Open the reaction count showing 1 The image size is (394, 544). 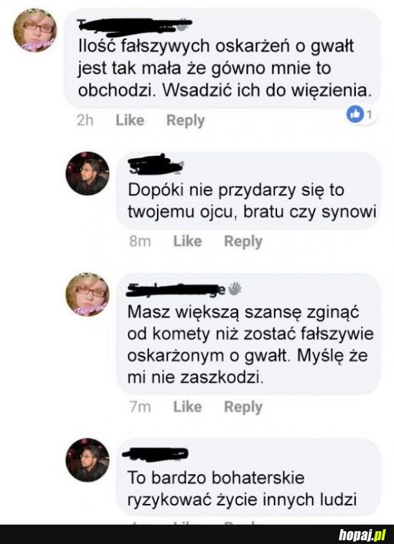[369, 114]
